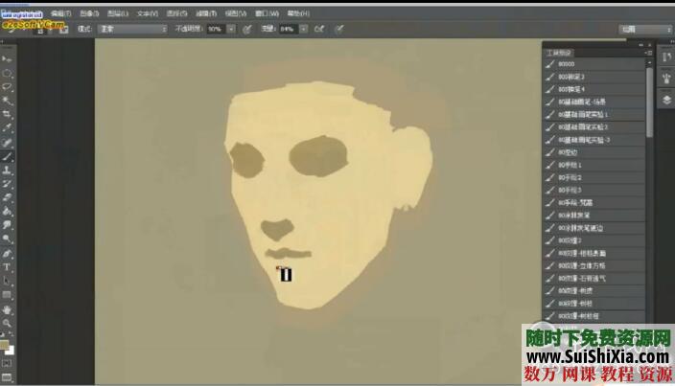Select the Hand tool
Image resolution: width=675 pixels, height=386 pixels.
tap(8, 309)
